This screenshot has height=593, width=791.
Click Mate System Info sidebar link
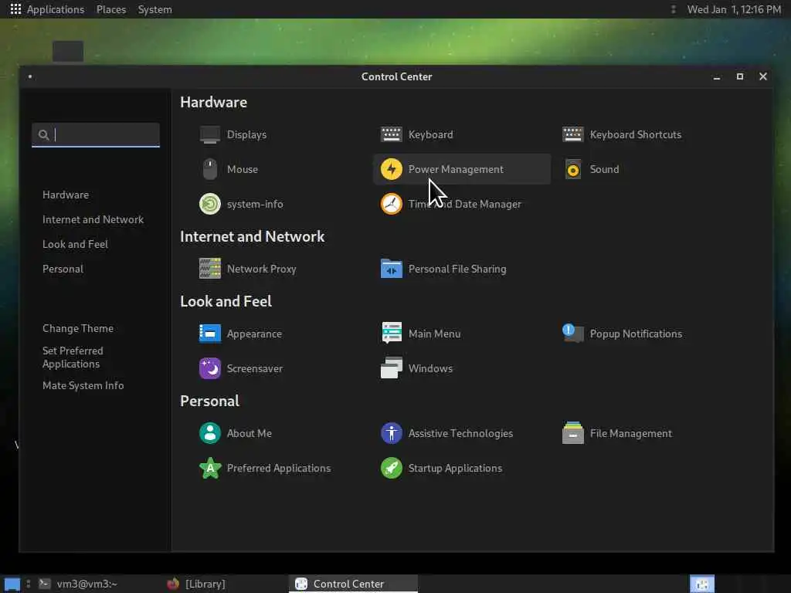coord(83,385)
